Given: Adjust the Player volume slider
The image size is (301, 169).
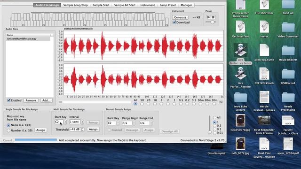Looking at the screenshot, I should pos(213,22).
